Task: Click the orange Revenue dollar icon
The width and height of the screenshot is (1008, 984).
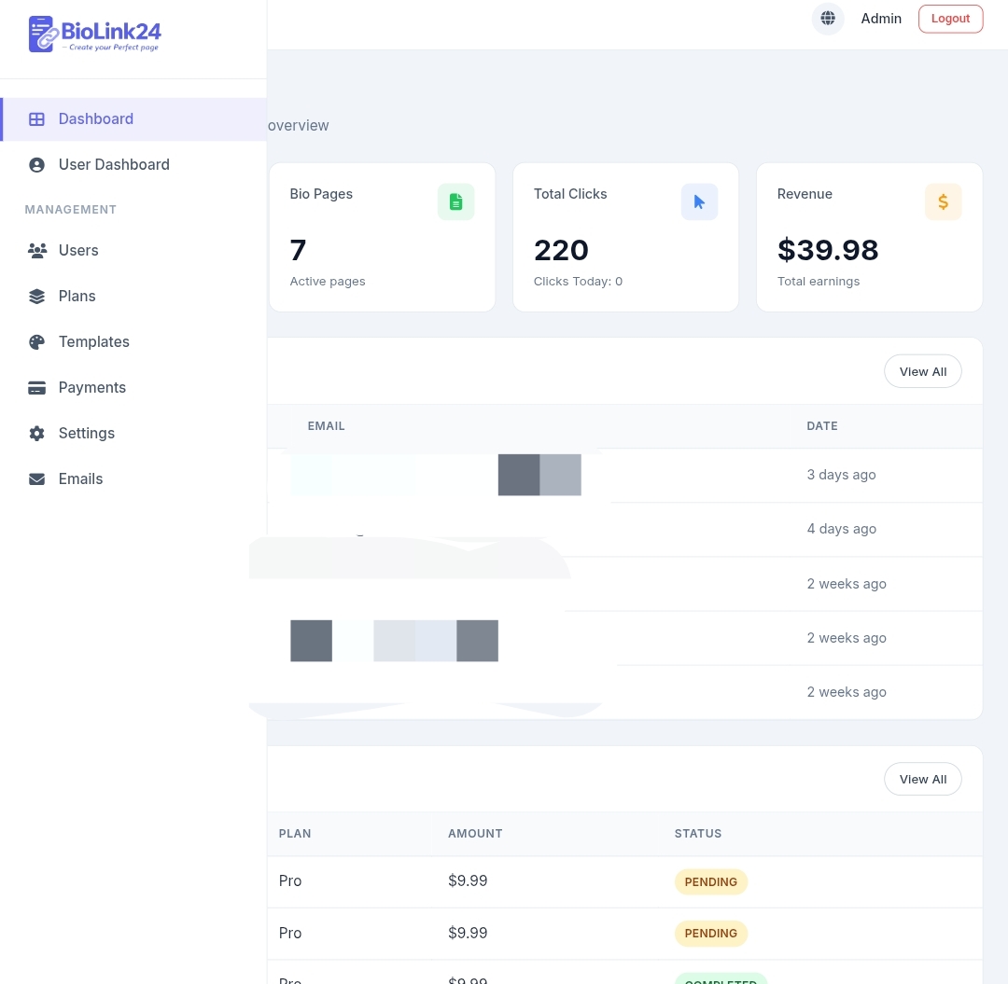Action: tap(943, 201)
